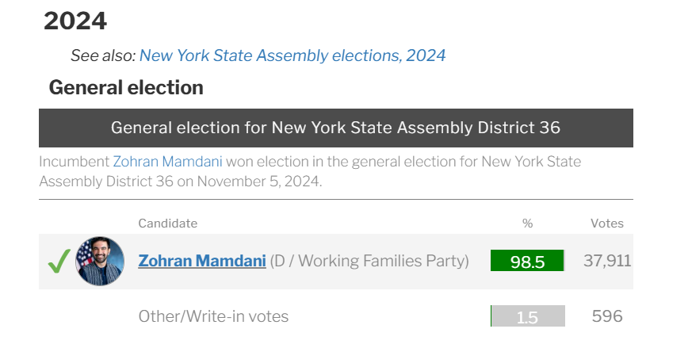Click the Other/Write-in votes row label
692x348 pixels.
[x=213, y=316]
